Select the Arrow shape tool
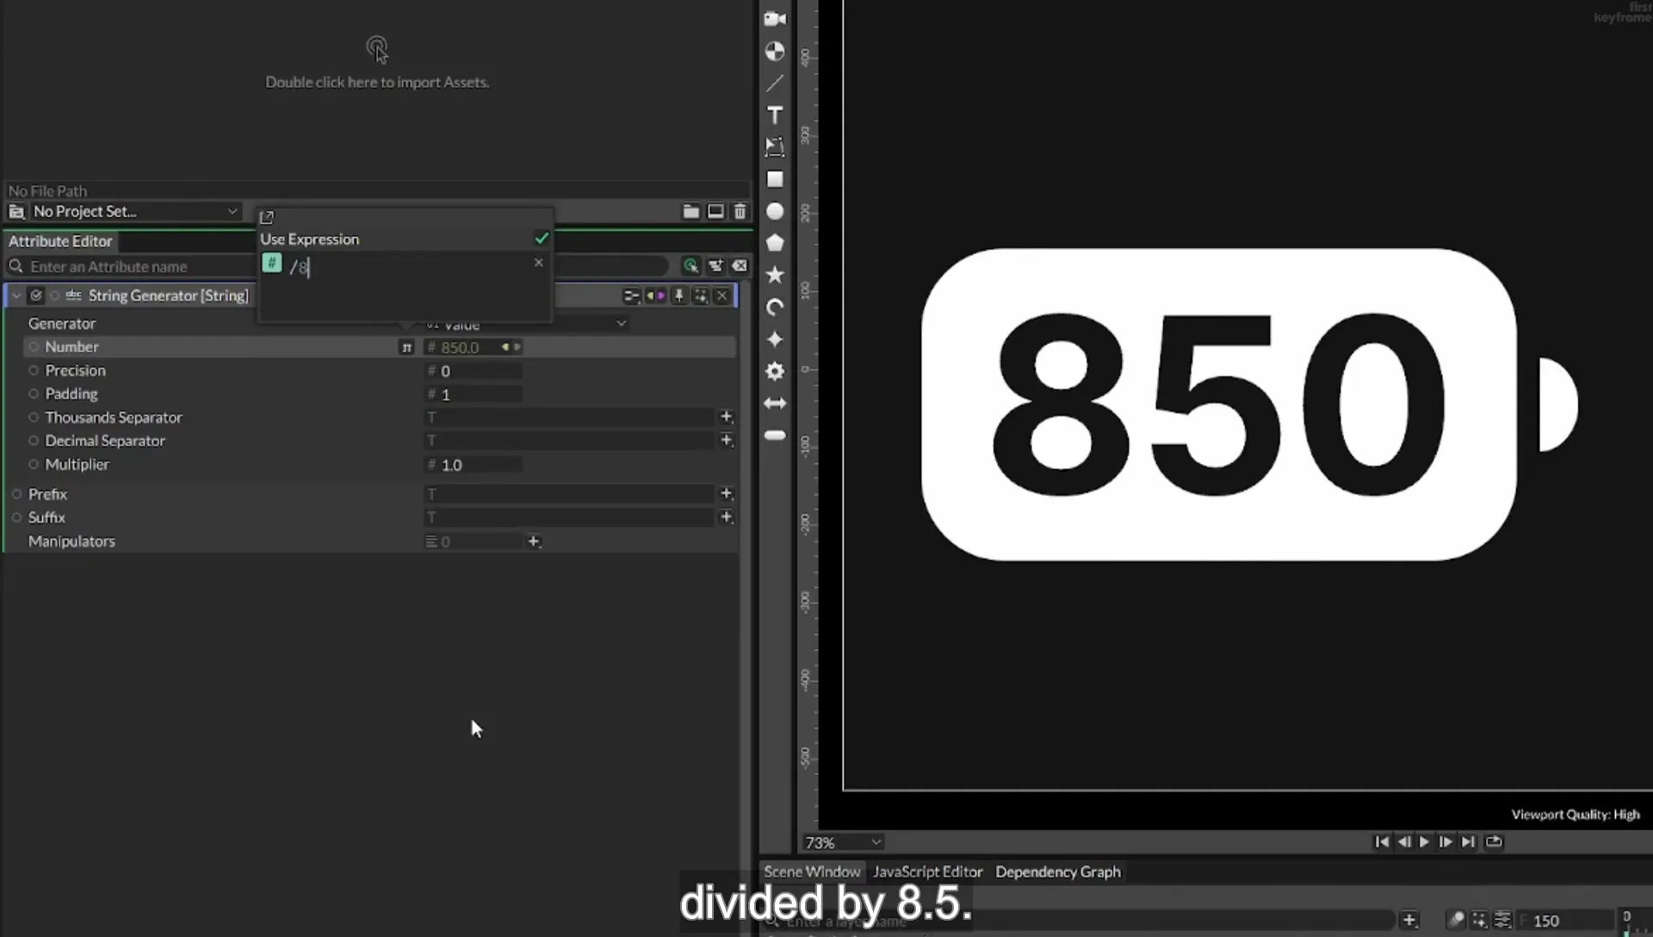The image size is (1653, 937). click(x=775, y=403)
